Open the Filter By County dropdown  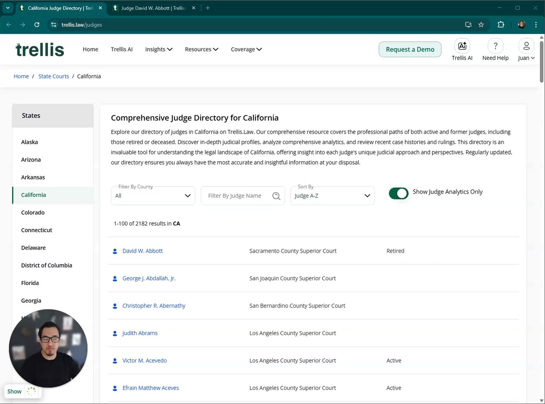153,196
